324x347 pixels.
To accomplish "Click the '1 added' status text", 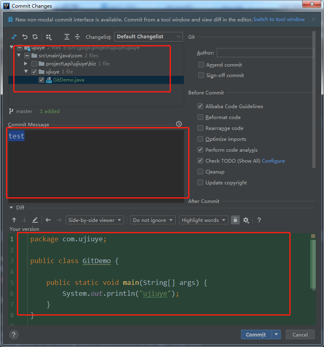I will tap(50, 111).
